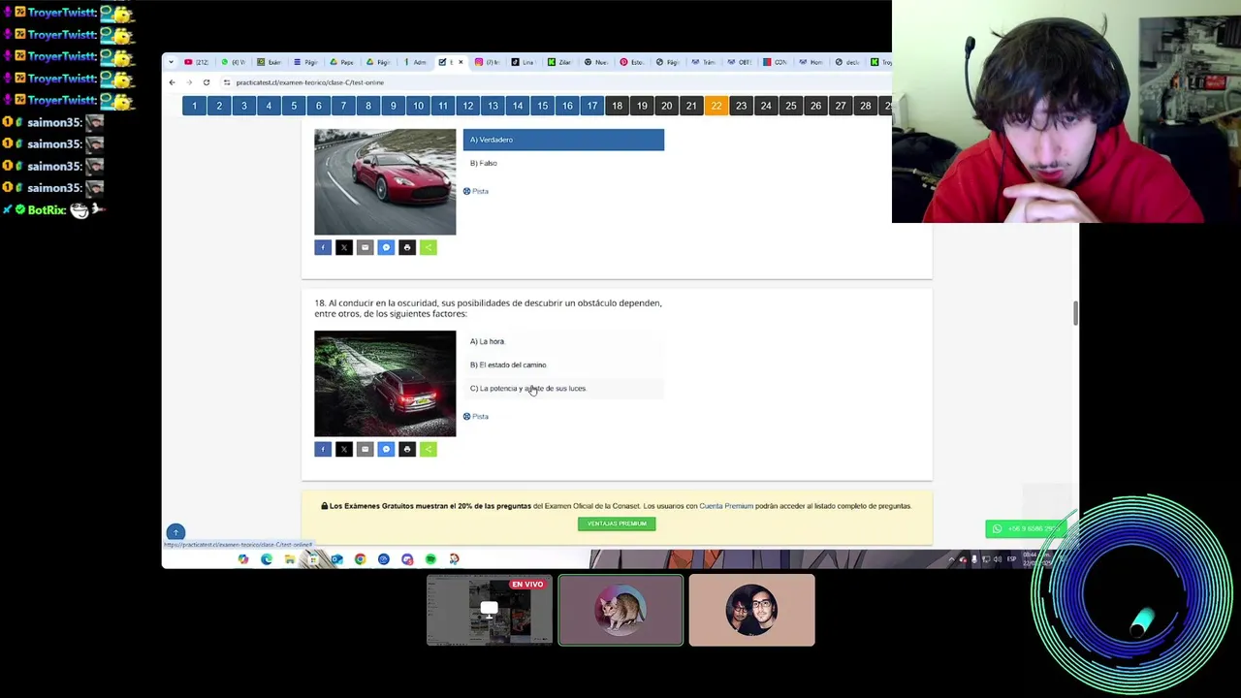
Task: Close the active browser tab
Action: coord(461,62)
